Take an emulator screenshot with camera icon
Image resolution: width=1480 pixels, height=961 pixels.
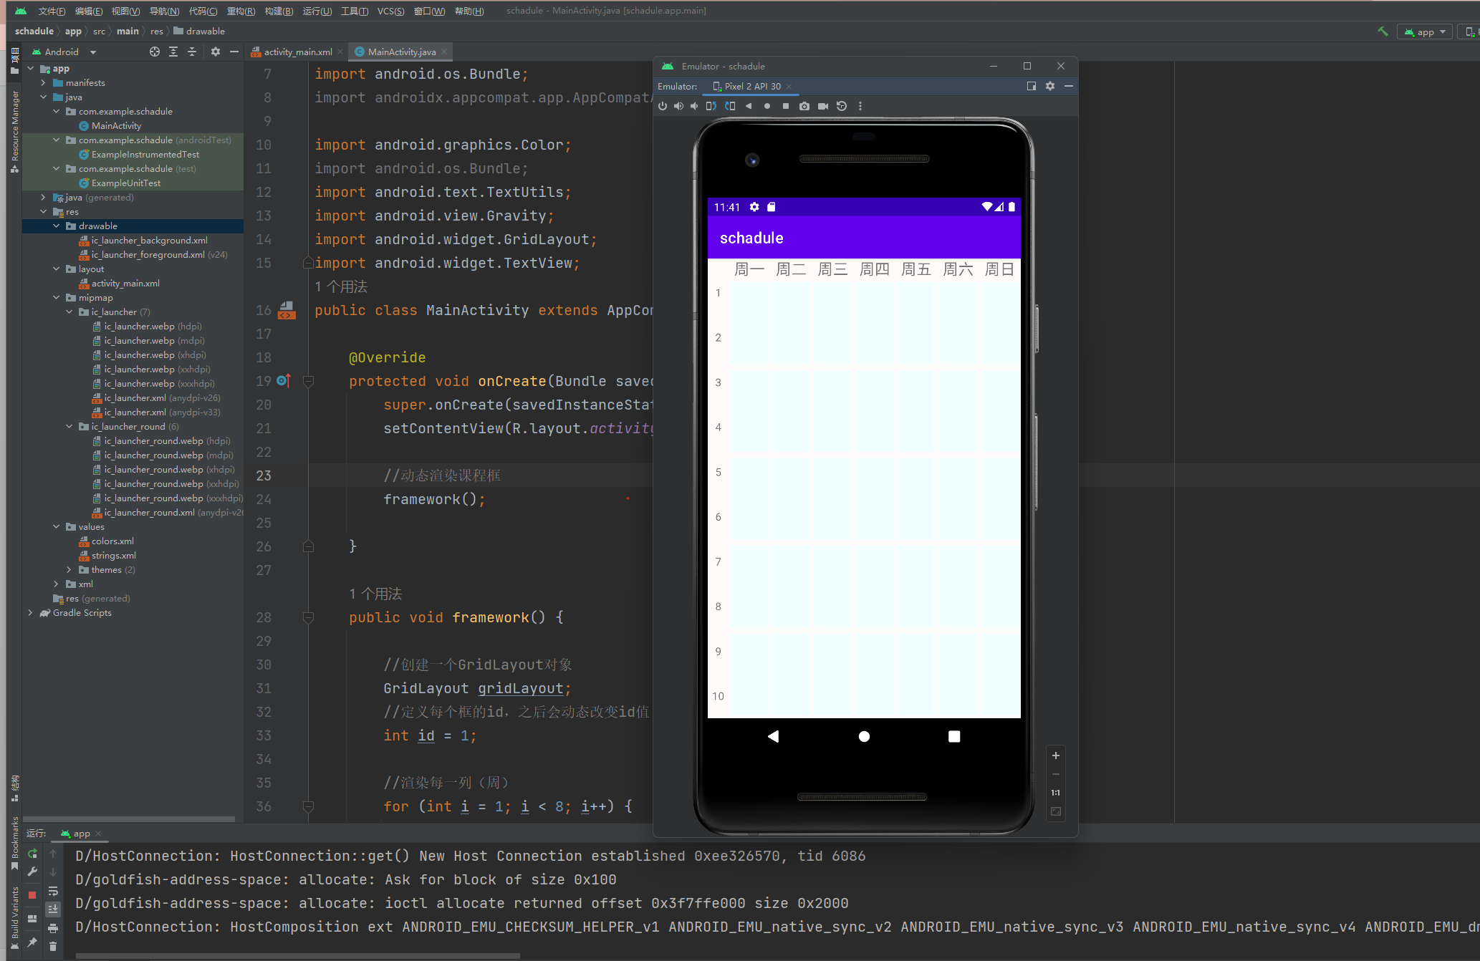[x=804, y=106]
